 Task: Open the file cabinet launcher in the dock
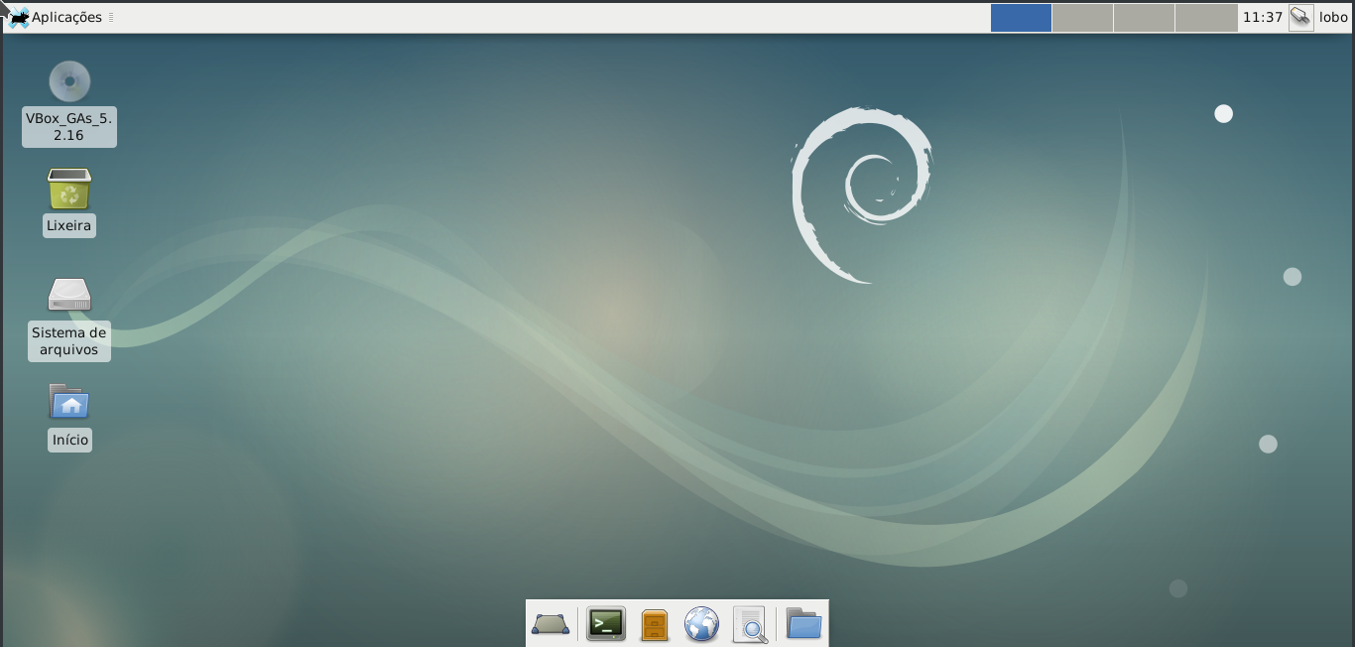[654, 624]
